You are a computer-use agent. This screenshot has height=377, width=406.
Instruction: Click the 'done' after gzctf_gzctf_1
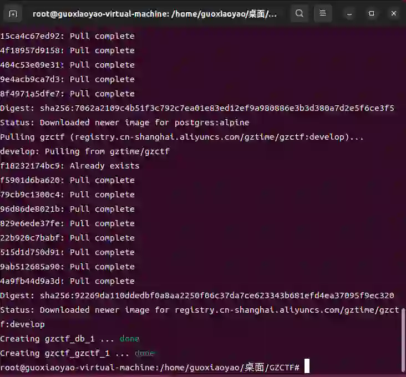pyautogui.click(x=144, y=353)
